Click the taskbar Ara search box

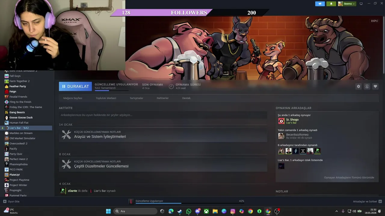pos(136,211)
